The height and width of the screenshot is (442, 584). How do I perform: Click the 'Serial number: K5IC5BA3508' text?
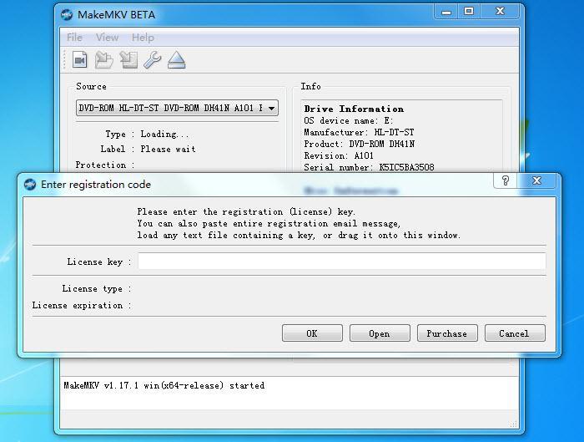(369, 167)
